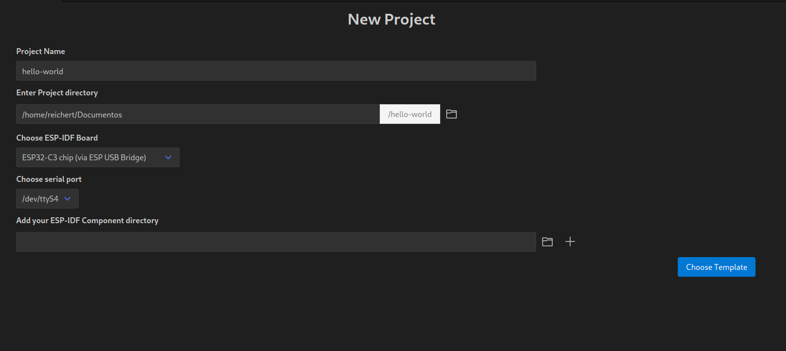Click the Choose ESP-IDF Board label
The width and height of the screenshot is (786, 351).
[x=57, y=138]
